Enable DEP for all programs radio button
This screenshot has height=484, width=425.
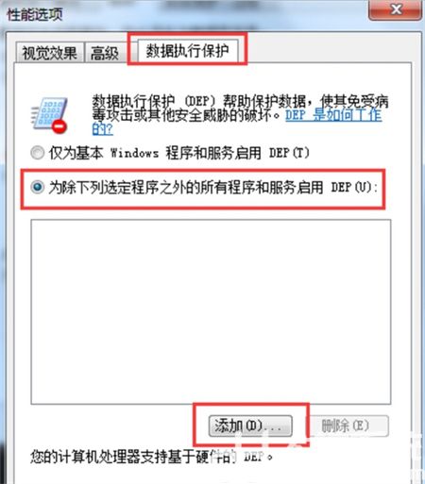38,188
